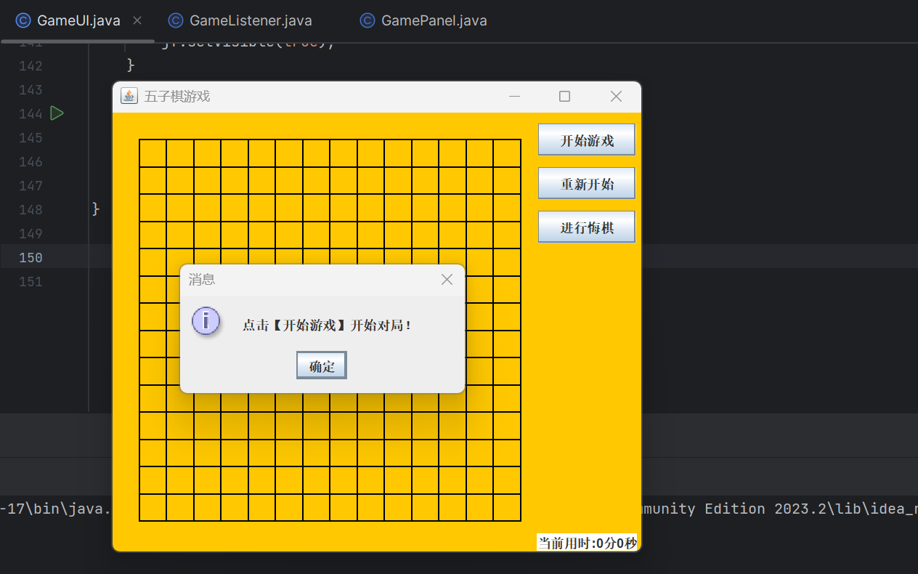Viewport: 918px width, 574px height.
Task: Click the GameUI.java class file icon
Action: tap(23, 20)
